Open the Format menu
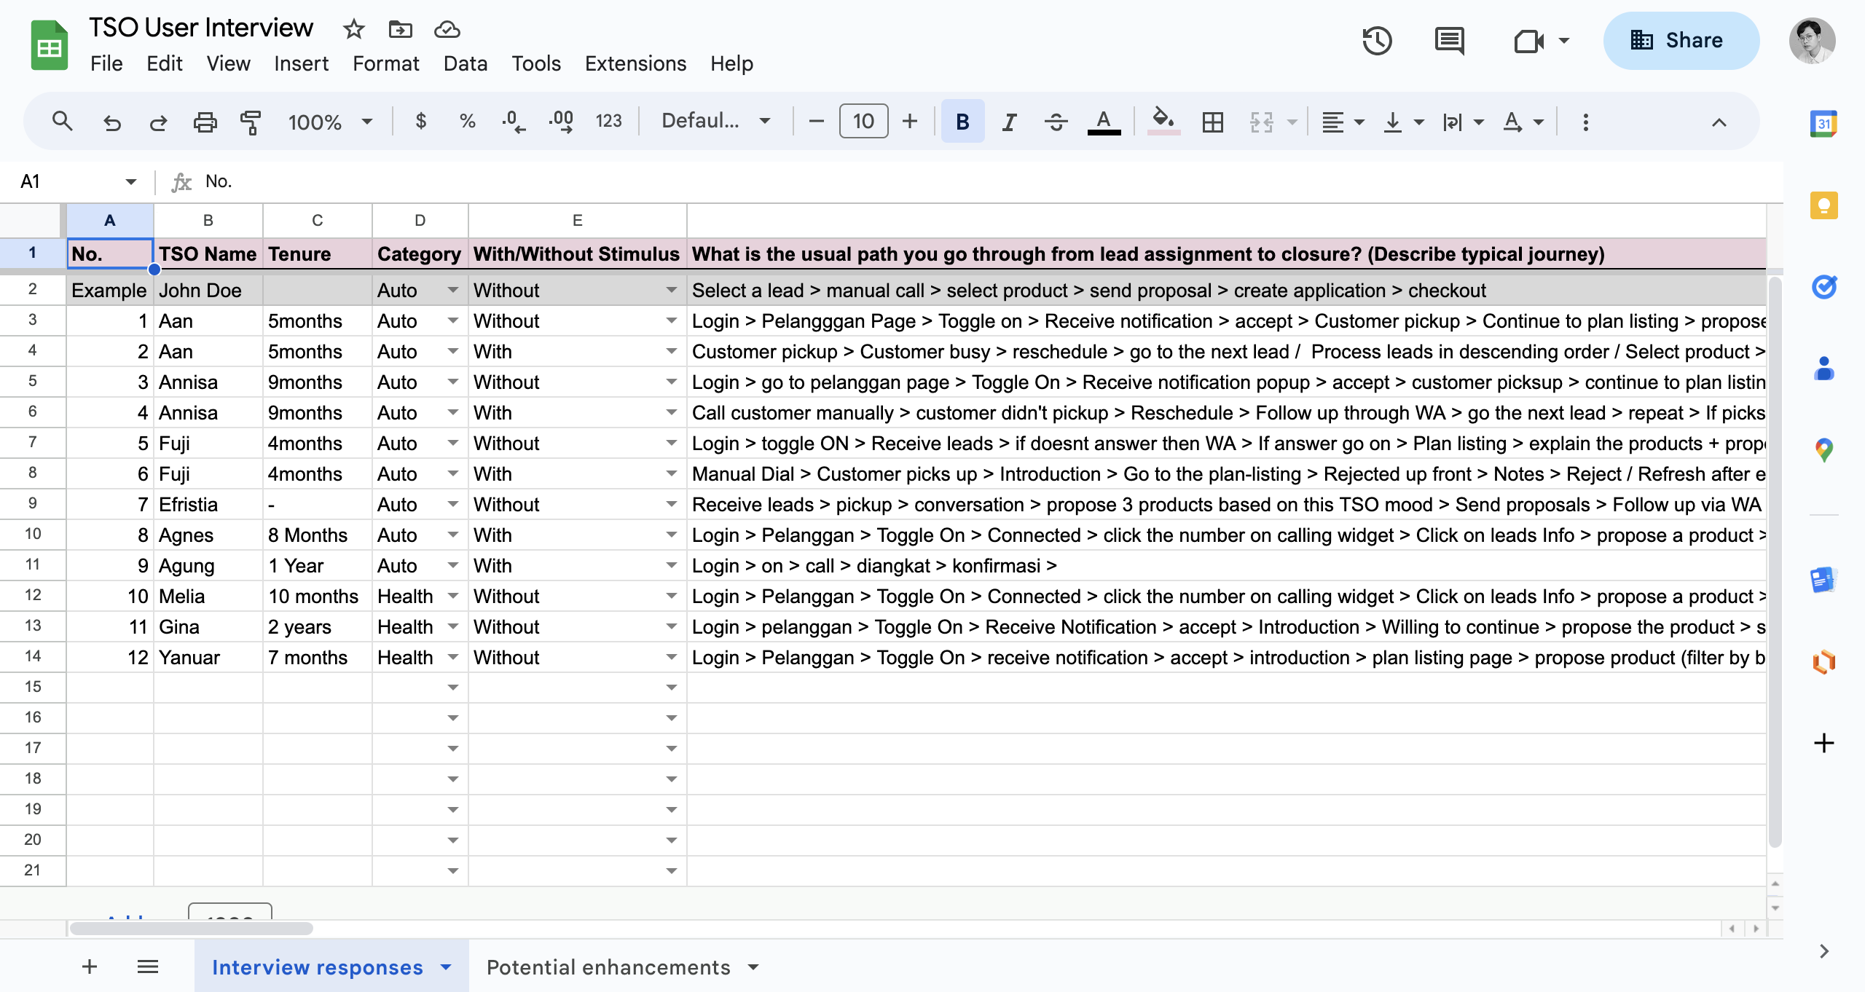 [x=385, y=64]
